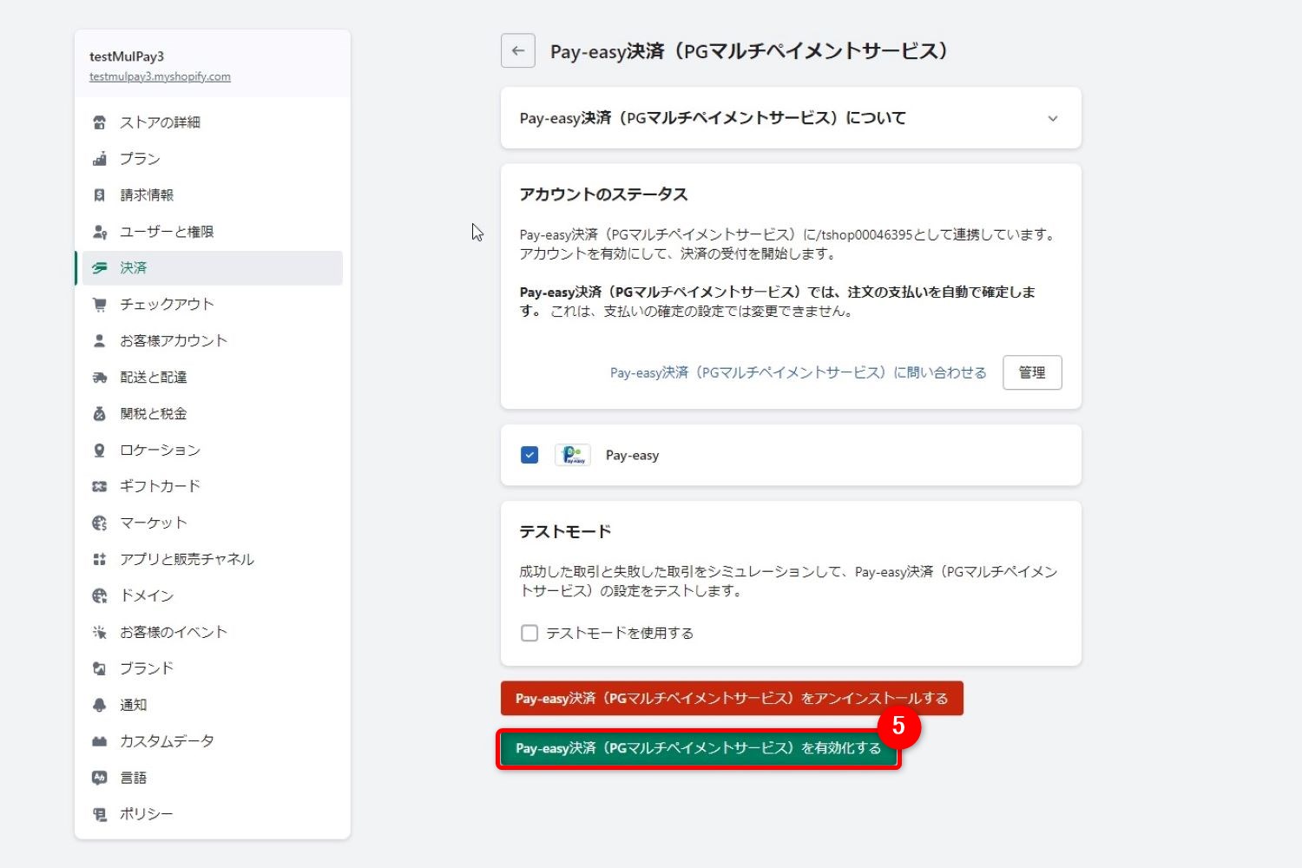Switch to the 決済 payments menu item
The height and width of the screenshot is (868, 1302).
click(x=135, y=267)
